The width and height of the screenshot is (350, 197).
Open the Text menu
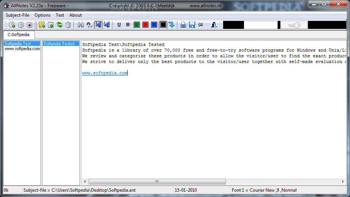pos(60,15)
